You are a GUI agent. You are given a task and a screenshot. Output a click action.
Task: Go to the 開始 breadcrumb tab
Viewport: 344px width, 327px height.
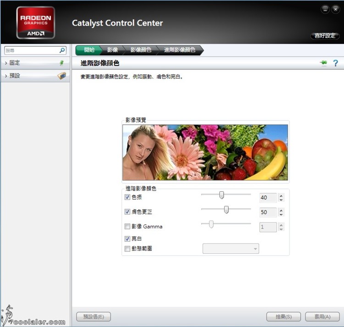tap(89, 50)
